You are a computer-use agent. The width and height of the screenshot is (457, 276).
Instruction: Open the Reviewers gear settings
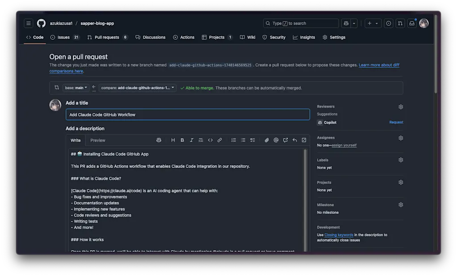(x=401, y=107)
